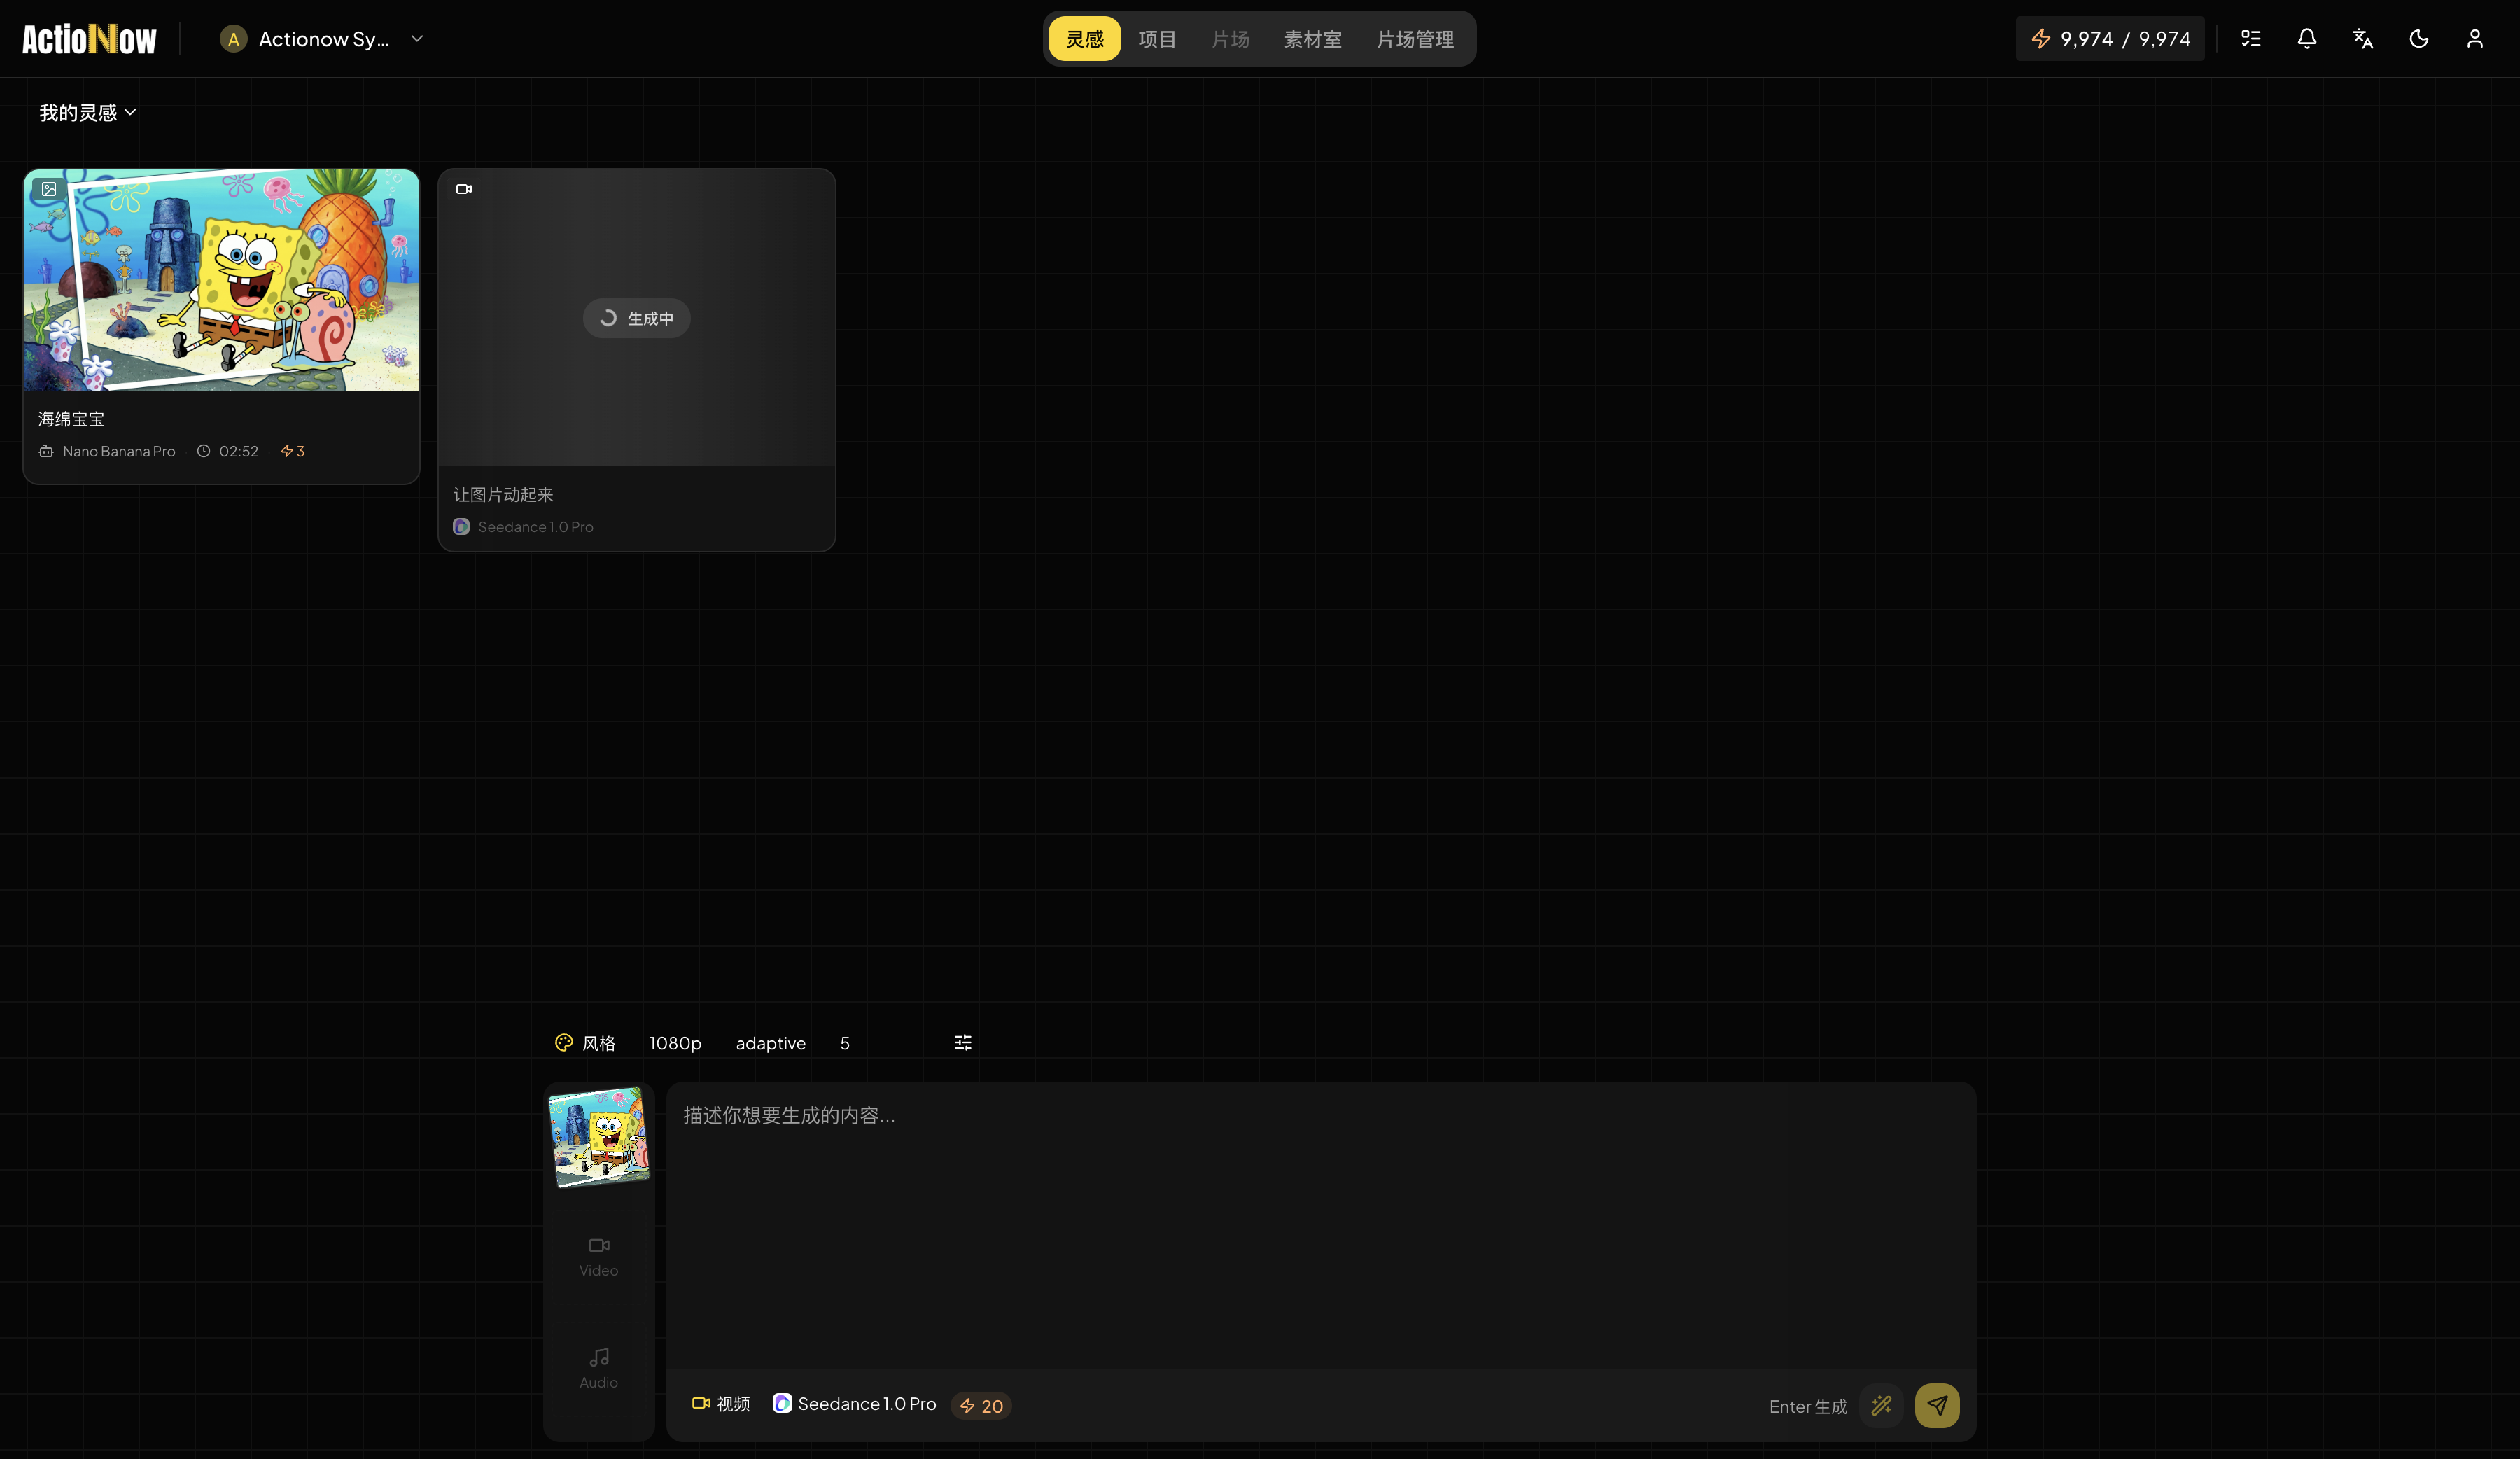Open the user profile icon
Image resolution: width=2520 pixels, height=1459 pixels.
(x=2475, y=38)
